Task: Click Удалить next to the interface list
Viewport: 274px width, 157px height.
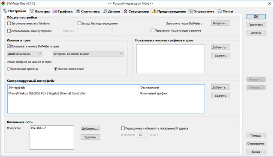Action: click(x=220, y=95)
